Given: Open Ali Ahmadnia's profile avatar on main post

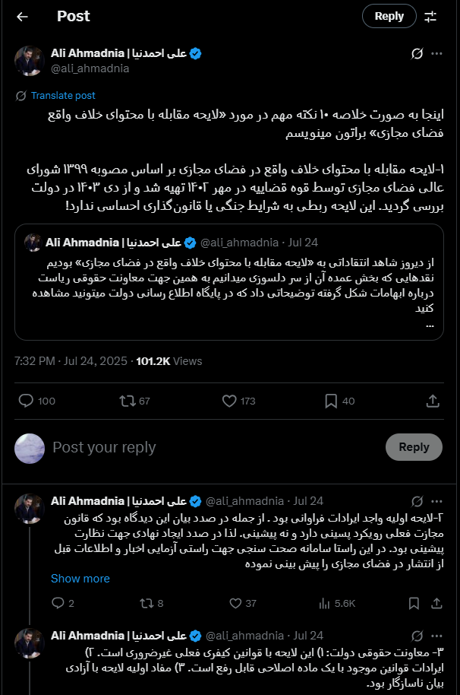Looking at the screenshot, I should point(30,61).
